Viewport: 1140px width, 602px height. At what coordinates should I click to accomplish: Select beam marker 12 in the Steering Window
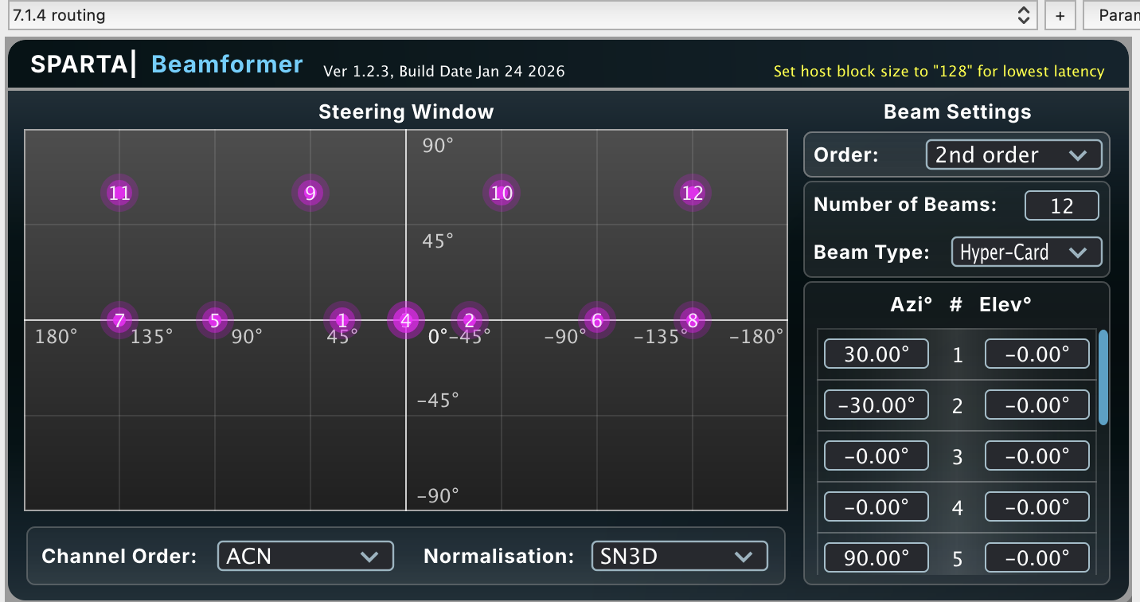click(x=693, y=193)
